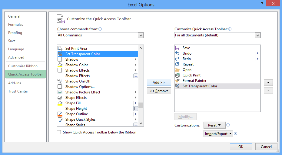Viewport: 282px width, 155px height.
Task: Click the Set Print Area command icon
Action: tap(60, 49)
